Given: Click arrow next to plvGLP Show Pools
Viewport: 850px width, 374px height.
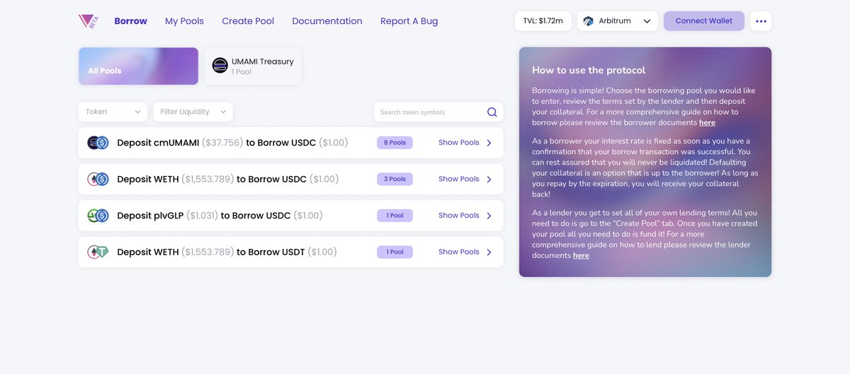Looking at the screenshot, I should click(x=489, y=216).
